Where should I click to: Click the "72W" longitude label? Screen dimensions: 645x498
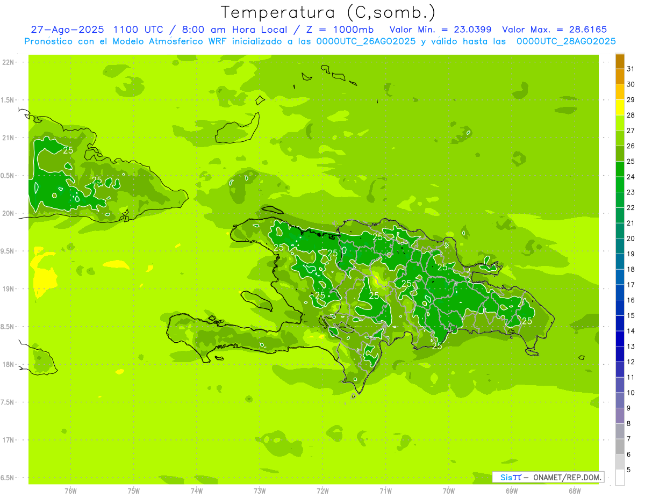[322, 490]
